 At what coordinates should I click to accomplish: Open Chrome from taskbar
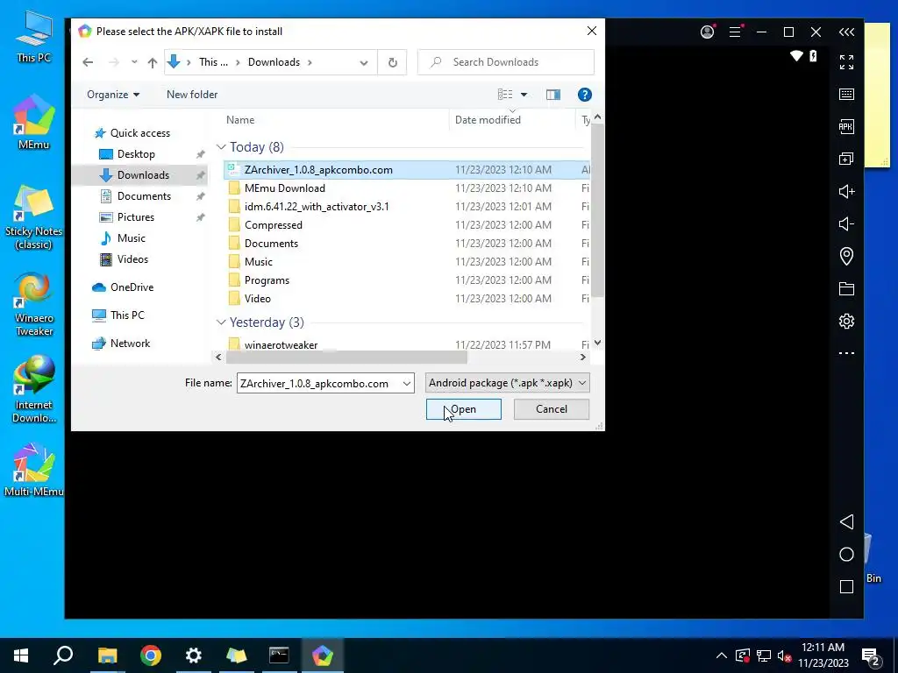151,655
